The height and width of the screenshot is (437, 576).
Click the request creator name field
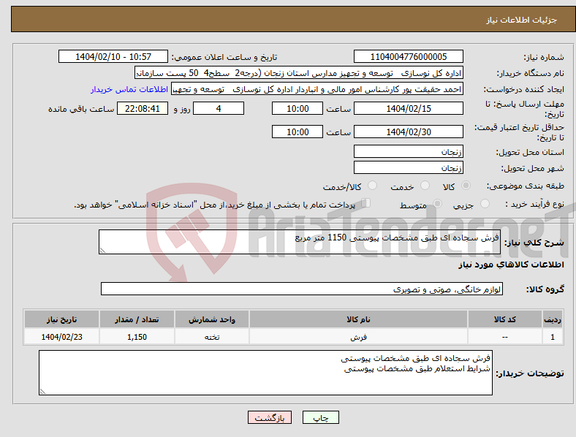point(317,89)
